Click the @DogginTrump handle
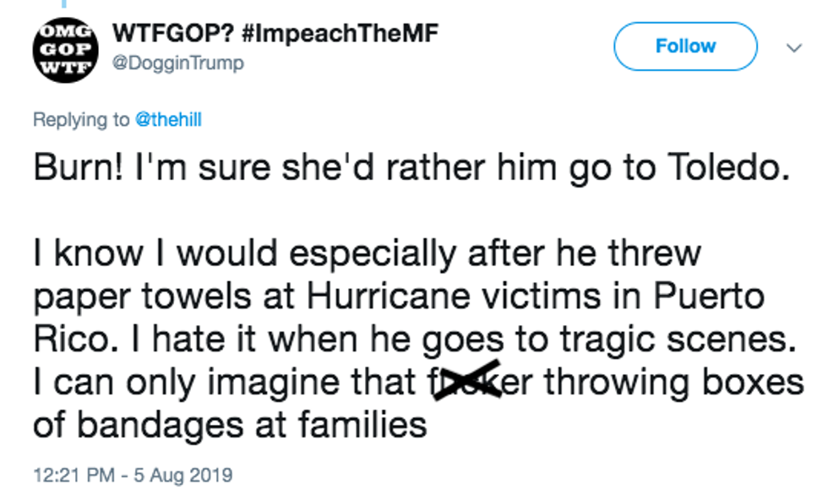The image size is (828, 501). [x=177, y=63]
